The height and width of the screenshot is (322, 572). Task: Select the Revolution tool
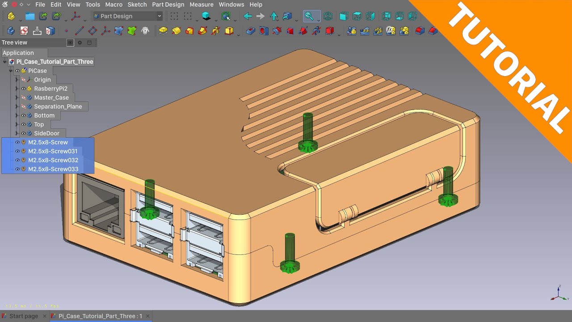pos(177,31)
